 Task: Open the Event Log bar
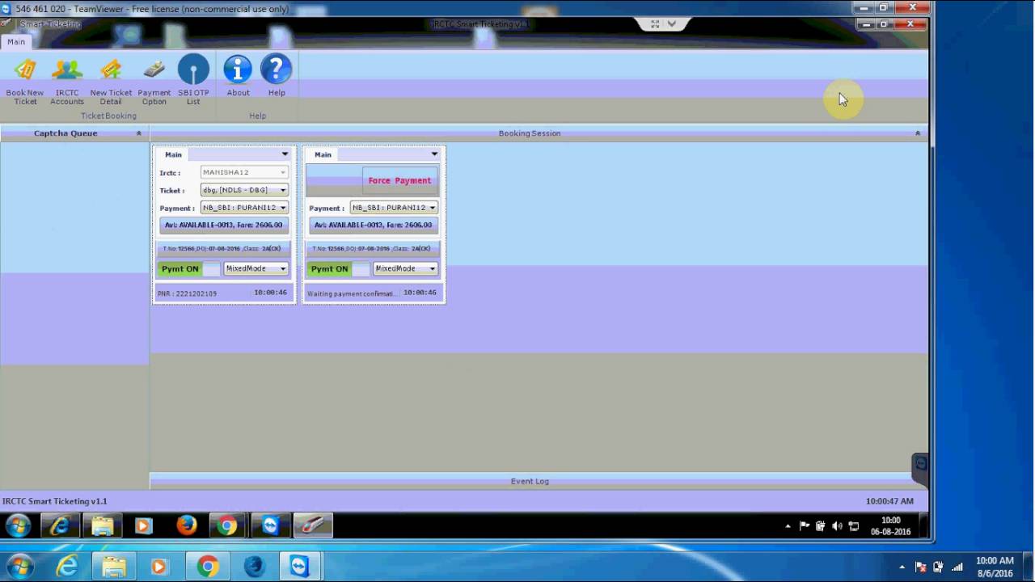click(x=530, y=481)
